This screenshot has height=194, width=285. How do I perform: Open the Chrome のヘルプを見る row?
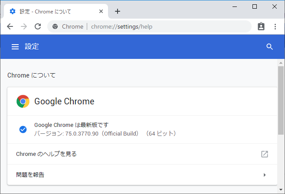click(142, 154)
